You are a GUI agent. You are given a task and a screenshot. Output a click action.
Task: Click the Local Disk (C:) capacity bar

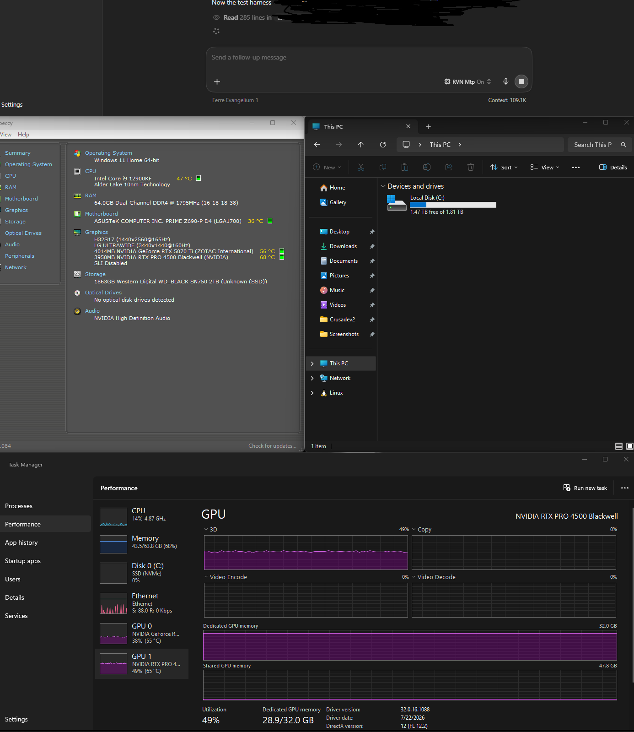tap(453, 205)
